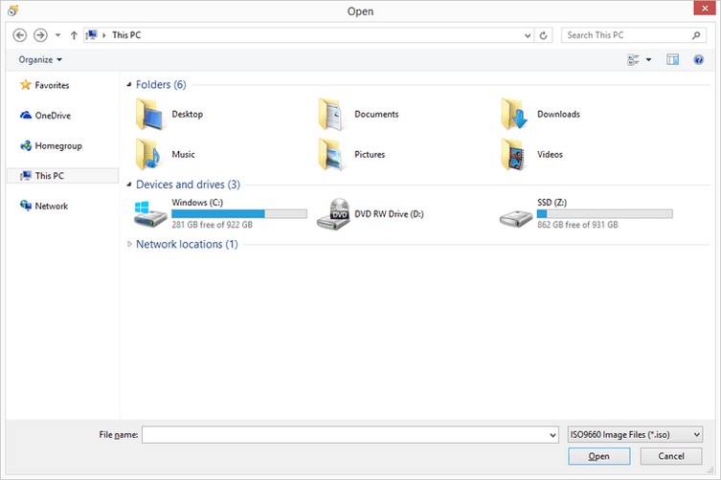Select the SSD (Z:) drive icon
721x480 pixels.
(x=516, y=218)
